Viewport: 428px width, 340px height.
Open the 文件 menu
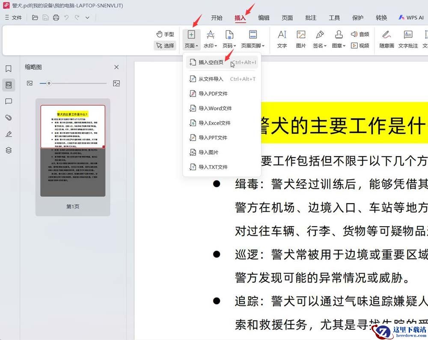13,18
